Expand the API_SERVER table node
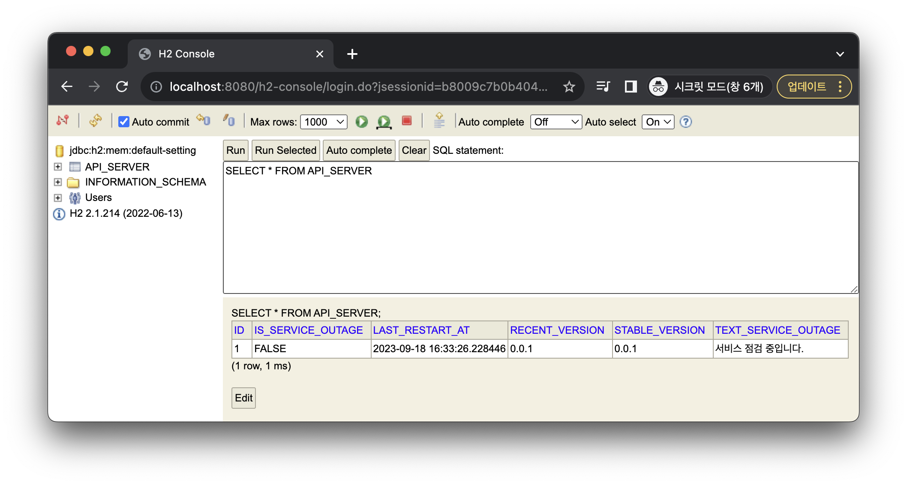The width and height of the screenshot is (907, 485). coord(58,167)
